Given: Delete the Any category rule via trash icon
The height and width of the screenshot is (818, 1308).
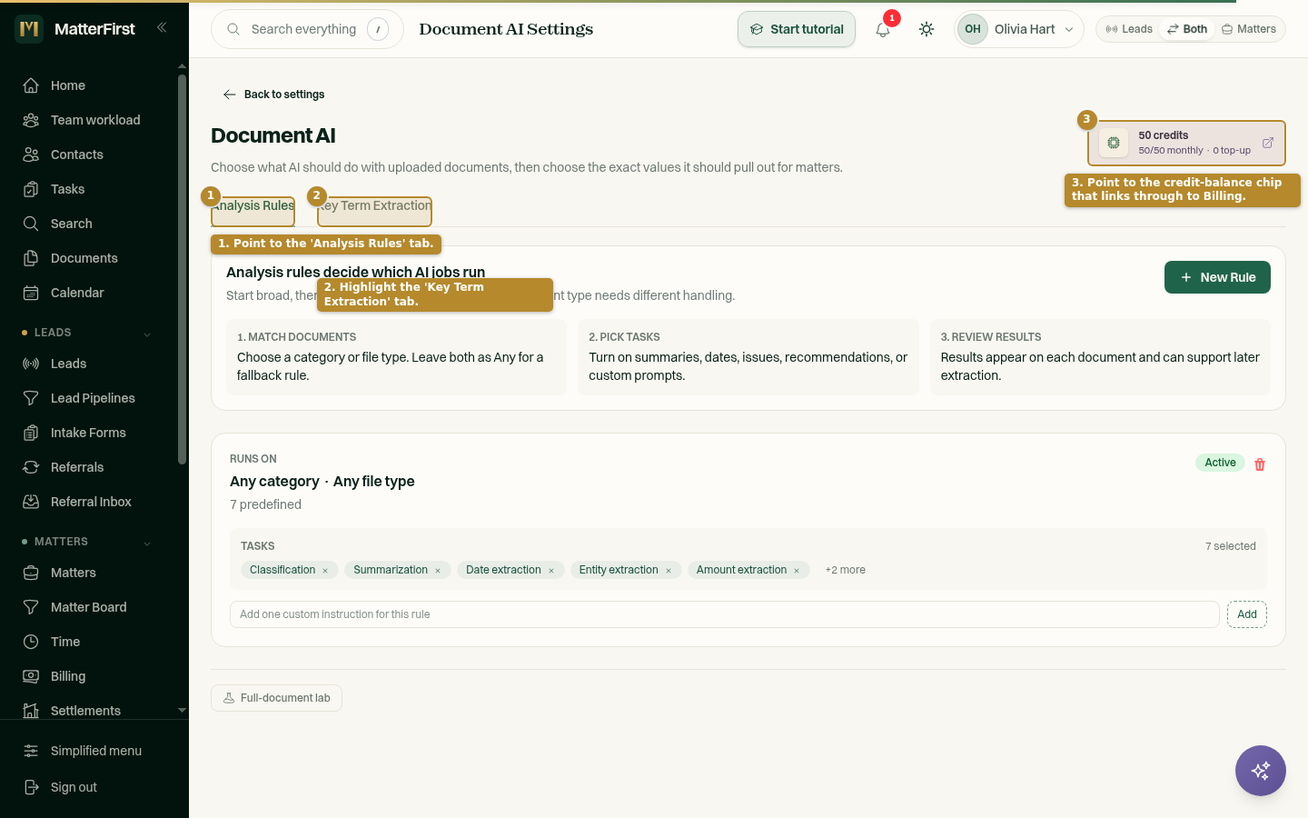Looking at the screenshot, I should pos(1260,464).
